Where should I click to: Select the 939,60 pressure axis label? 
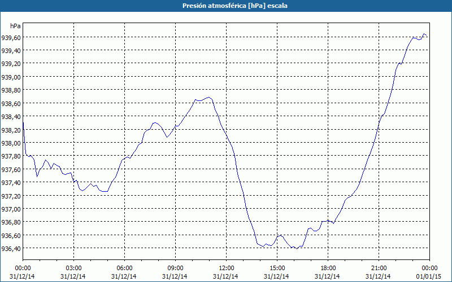pyautogui.click(x=11, y=37)
